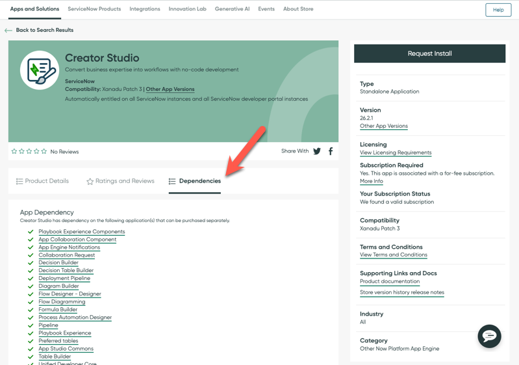The height and width of the screenshot is (365, 519).
Task: Share on Facebook icon
Action: 331,151
